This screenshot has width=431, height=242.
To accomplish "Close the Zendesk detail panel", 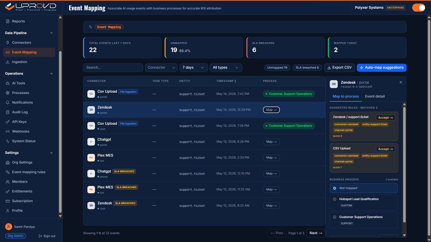I will pos(401,82).
